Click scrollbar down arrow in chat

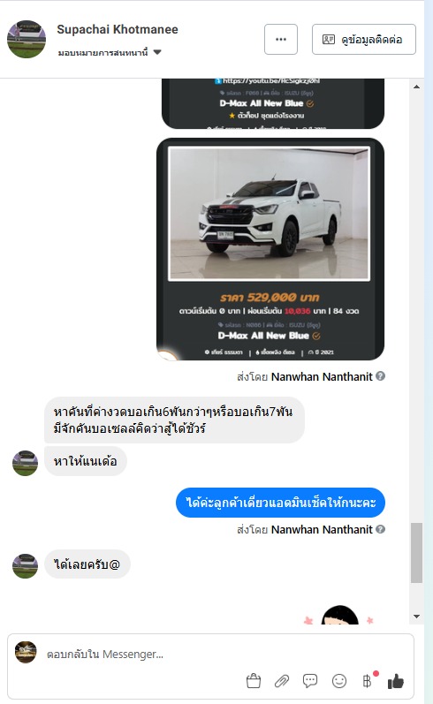(416, 617)
